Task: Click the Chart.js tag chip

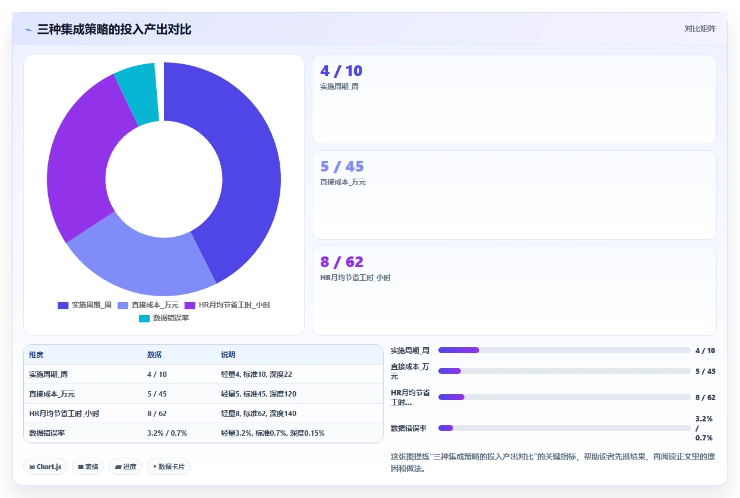Action: [x=45, y=467]
